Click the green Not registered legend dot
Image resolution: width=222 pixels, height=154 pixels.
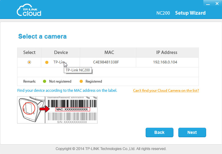point(45,81)
